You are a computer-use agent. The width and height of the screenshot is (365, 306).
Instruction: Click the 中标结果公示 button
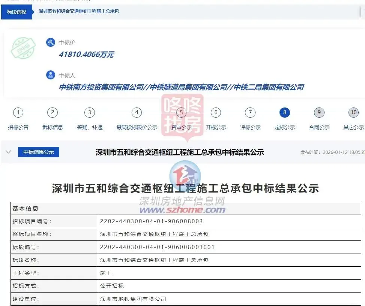(x=39, y=152)
